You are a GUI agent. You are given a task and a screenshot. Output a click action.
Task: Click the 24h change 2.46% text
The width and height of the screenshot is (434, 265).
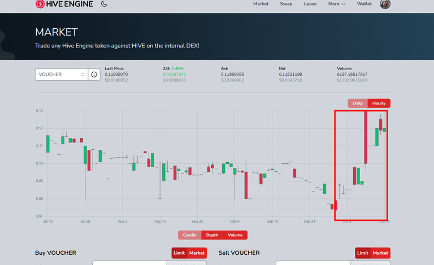tap(177, 68)
